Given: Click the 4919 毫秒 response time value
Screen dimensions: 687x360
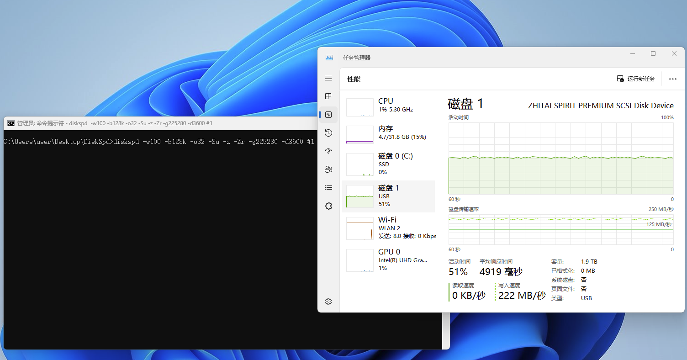Looking at the screenshot, I should (501, 272).
